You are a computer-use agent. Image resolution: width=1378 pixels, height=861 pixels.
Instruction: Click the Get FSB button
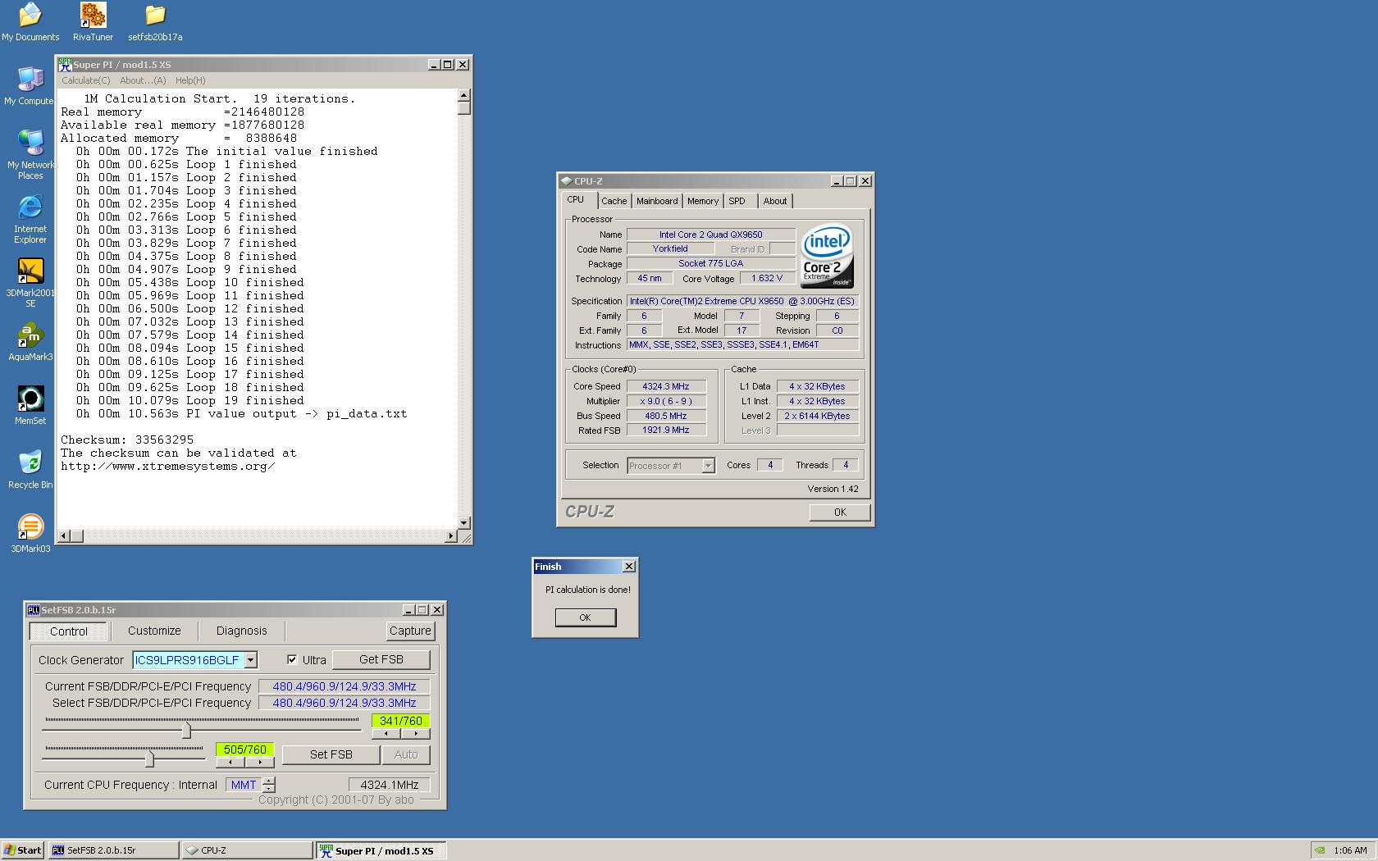pyautogui.click(x=381, y=659)
